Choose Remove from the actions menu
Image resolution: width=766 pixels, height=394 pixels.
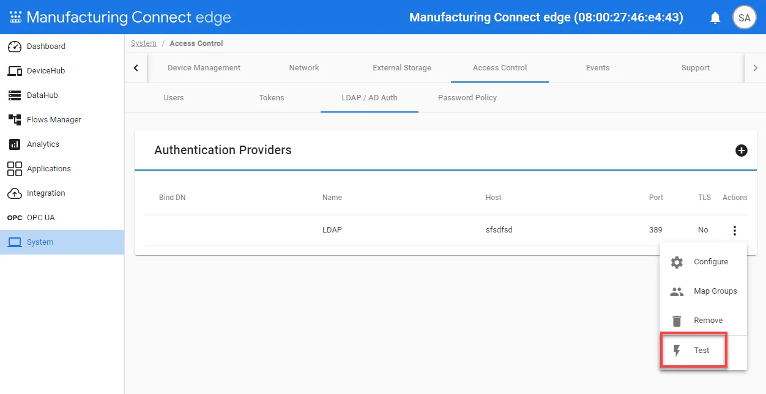(x=703, y=321)
